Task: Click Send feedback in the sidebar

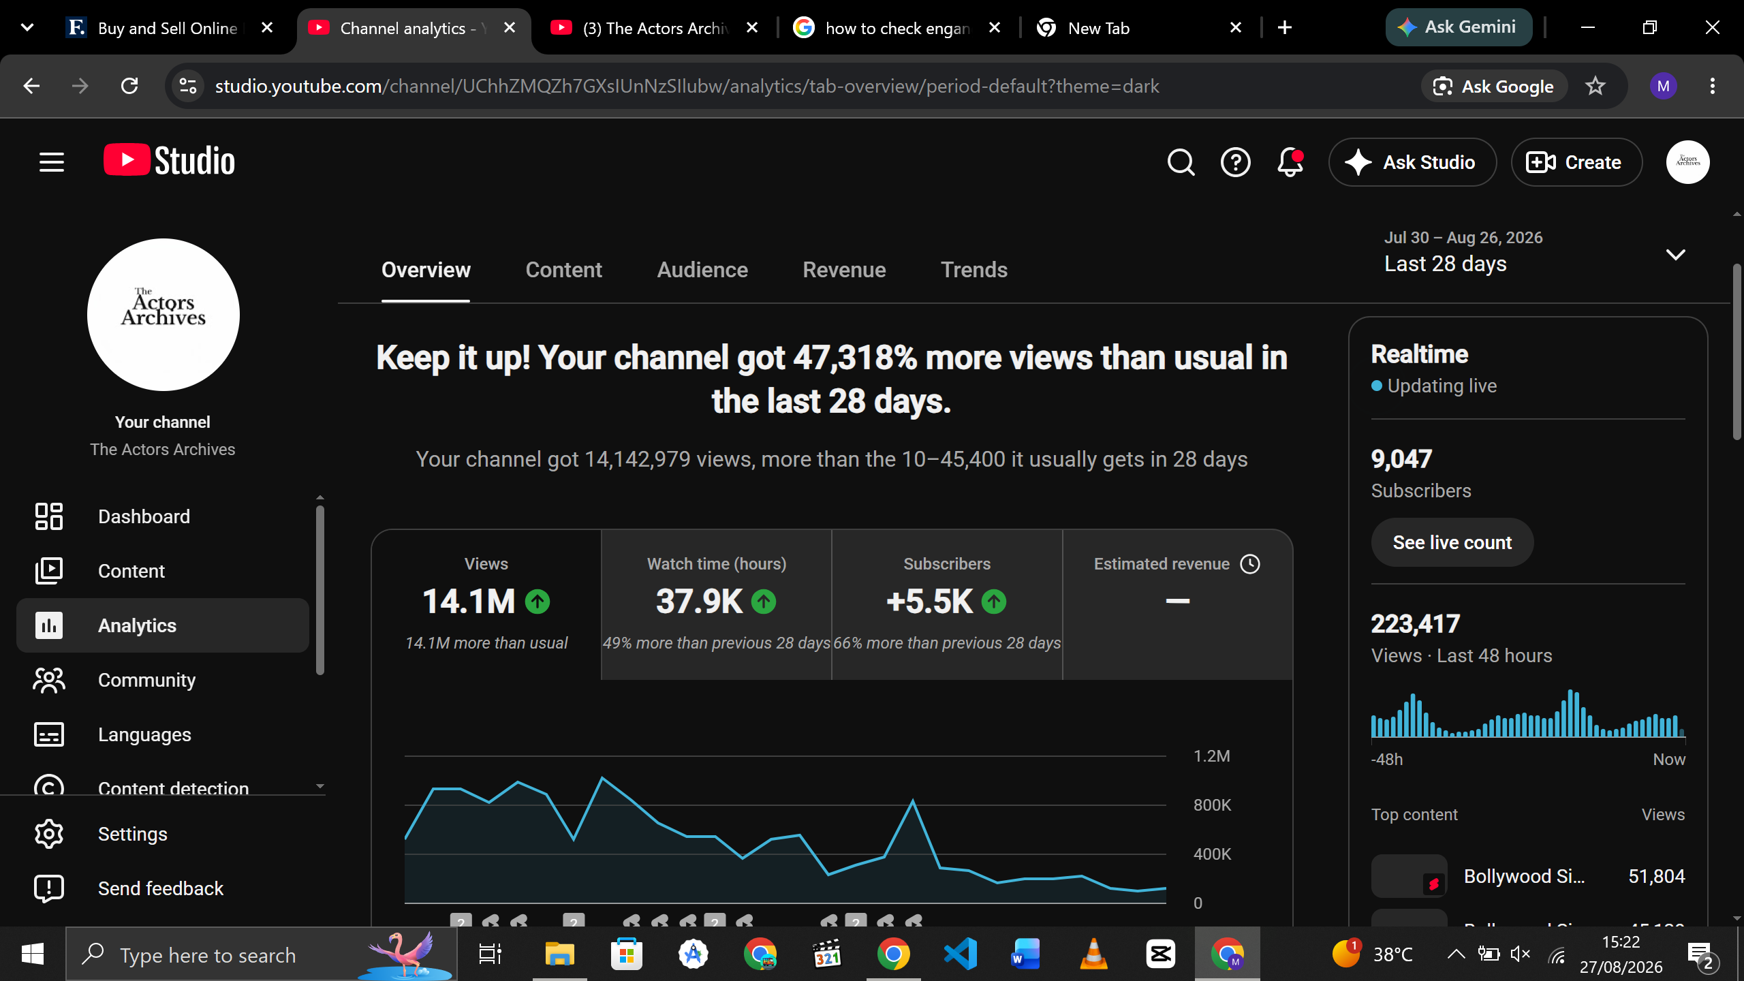Action: pyautogui.click(x=162, y=888)
